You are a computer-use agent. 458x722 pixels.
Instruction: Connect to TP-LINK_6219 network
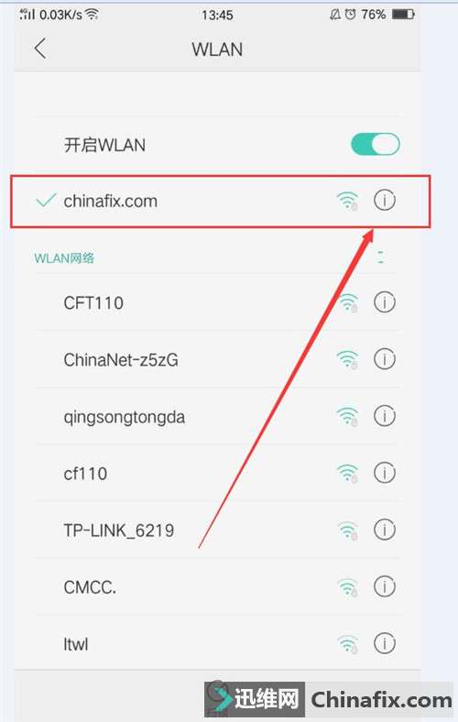point(217,530)
